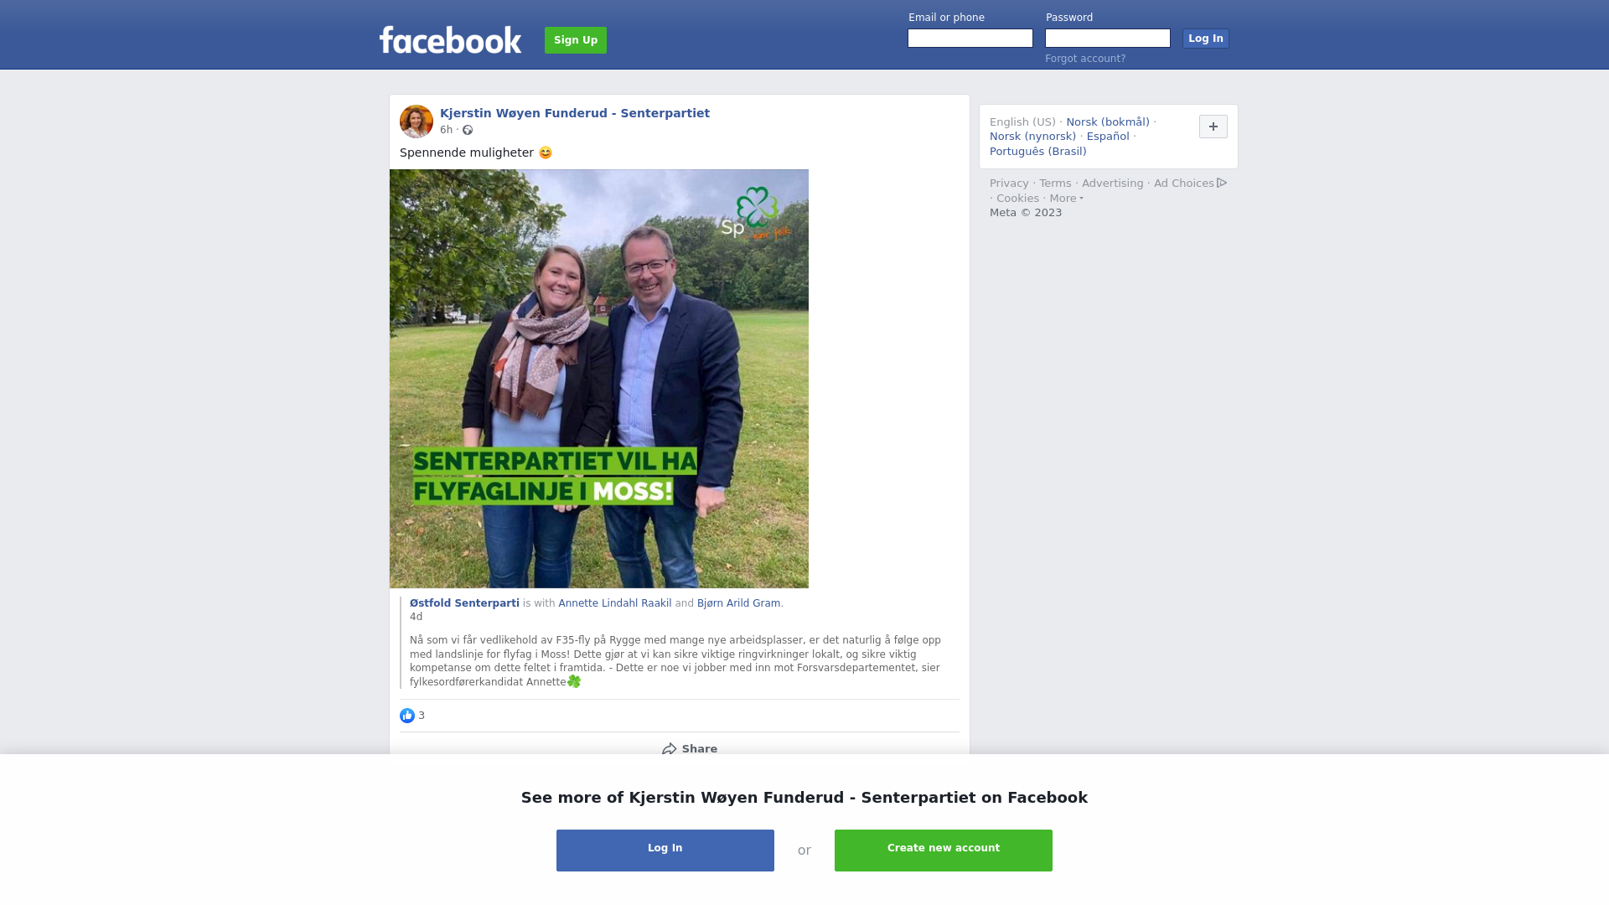Click the large blue Log In button

click(x=665, y=851)
